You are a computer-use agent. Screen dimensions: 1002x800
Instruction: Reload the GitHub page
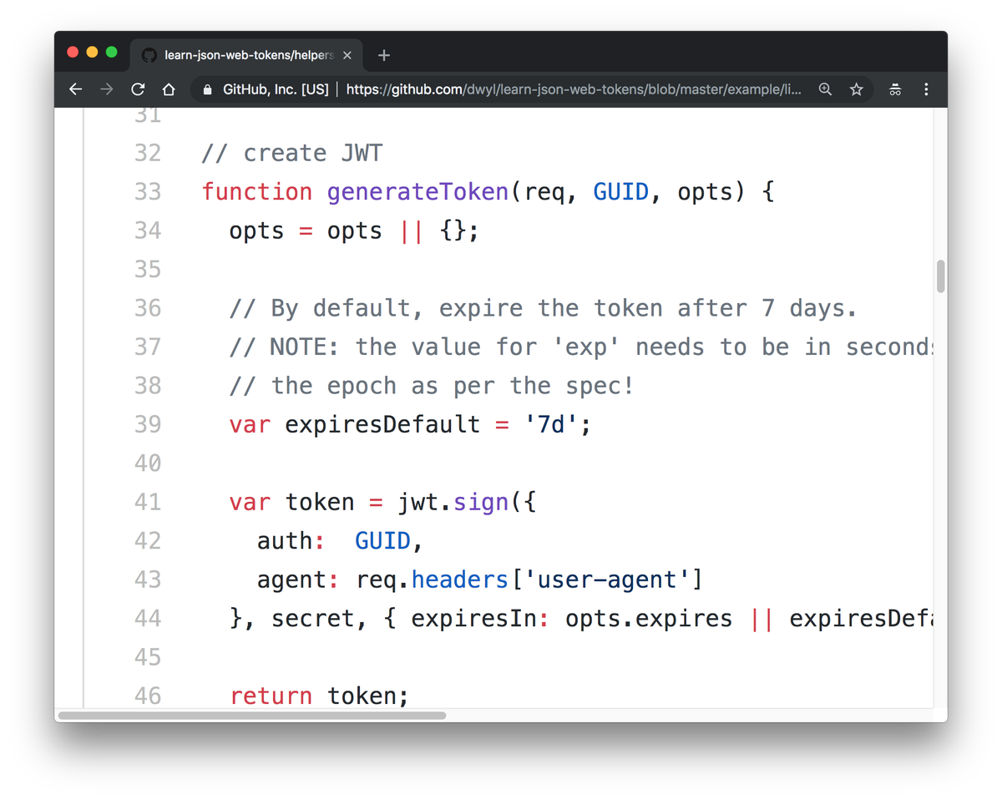pos(139,89)
